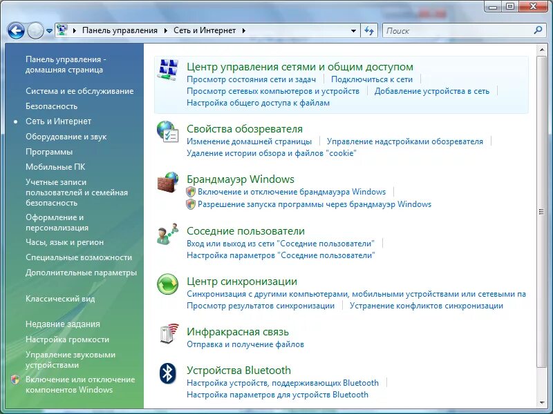
Task: Click the shield icon beside Разрешение запуска программы
Action: [191, 204]
